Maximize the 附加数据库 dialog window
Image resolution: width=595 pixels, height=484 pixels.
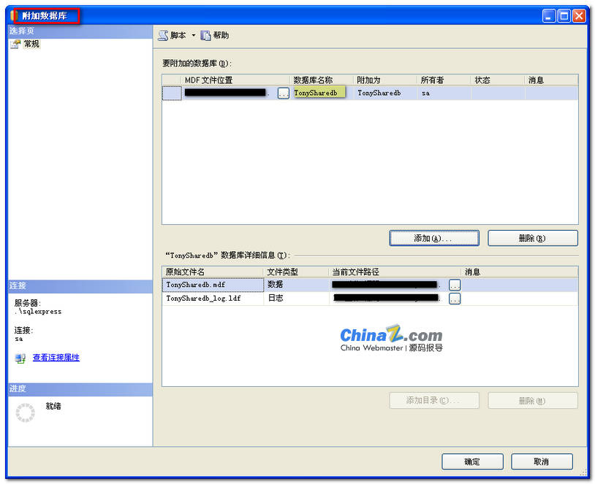[x=564, y=16]
